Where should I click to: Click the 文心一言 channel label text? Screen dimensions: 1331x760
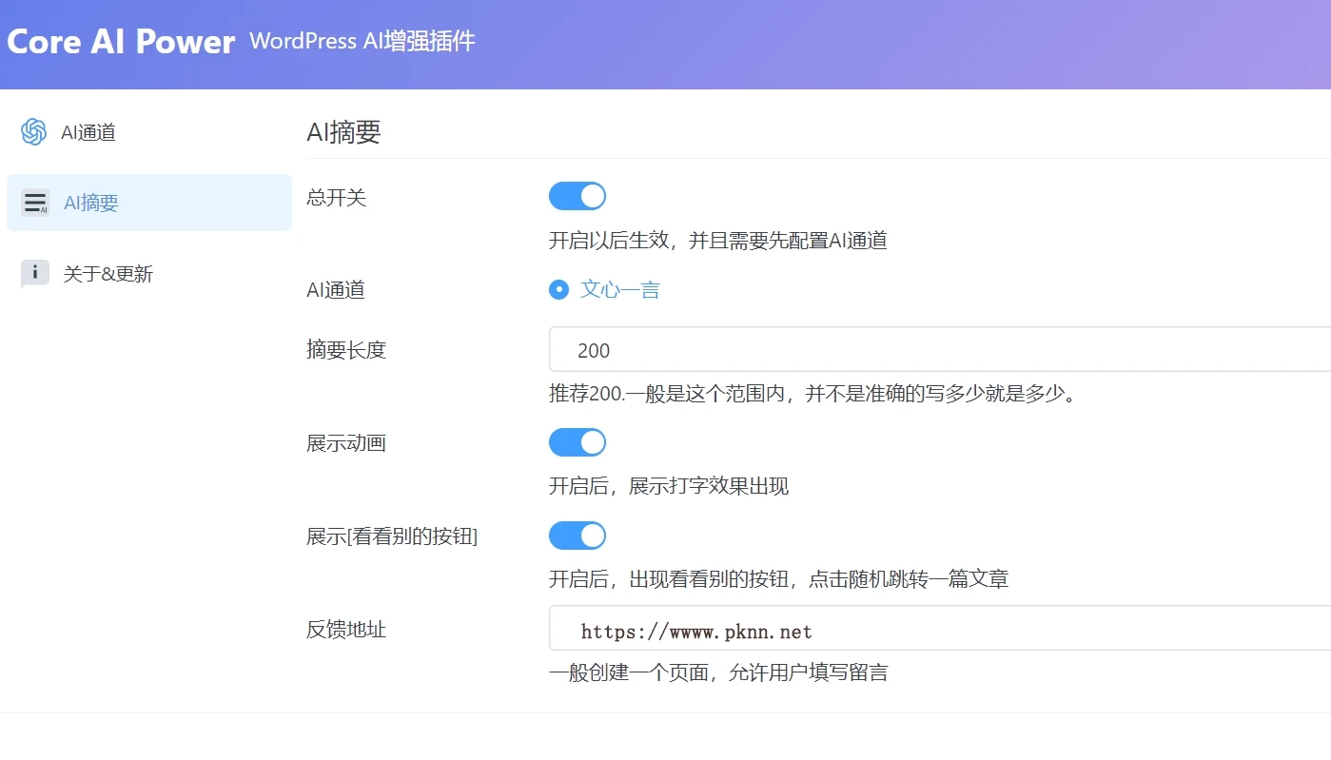pyautogui.click(x=620, y=290)
